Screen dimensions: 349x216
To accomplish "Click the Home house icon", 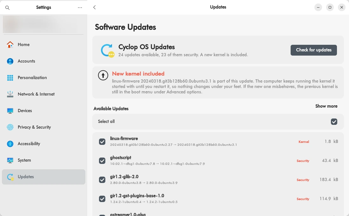I will (10, 44).
